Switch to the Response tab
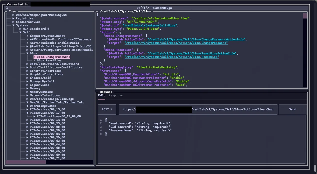This screenshot has height=174, width=317. pos(116,95)
